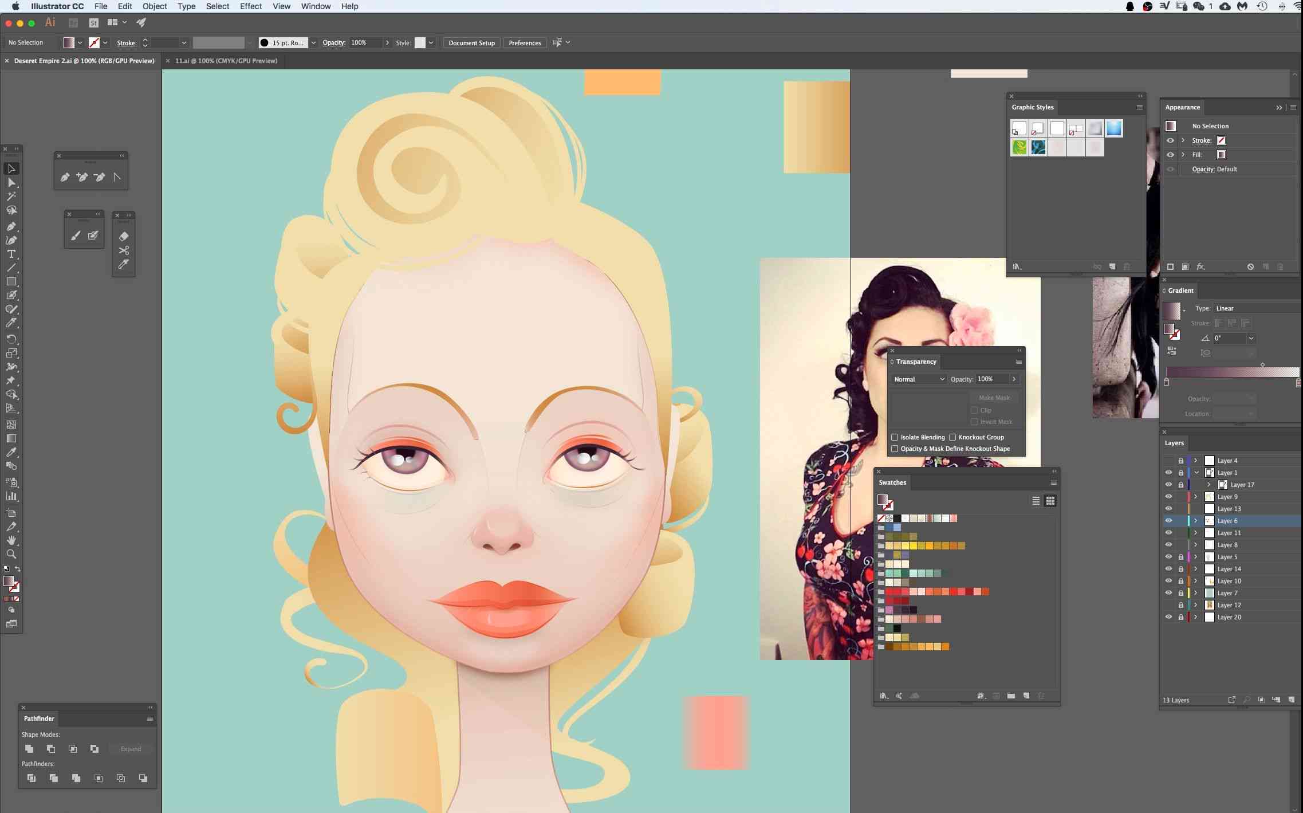Expand the Gradient Type dropdown
This screenshot has height=813, width=1303.
point(1235,307)
